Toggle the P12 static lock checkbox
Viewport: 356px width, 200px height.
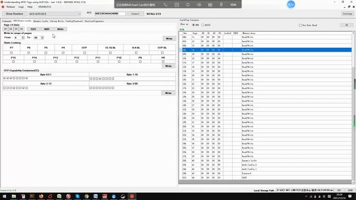pos(77,62)
